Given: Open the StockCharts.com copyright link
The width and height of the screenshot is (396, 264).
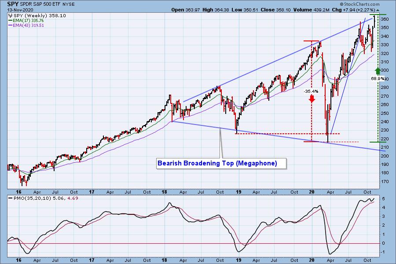Looking at the screenshot, I should tap(359, 4).
